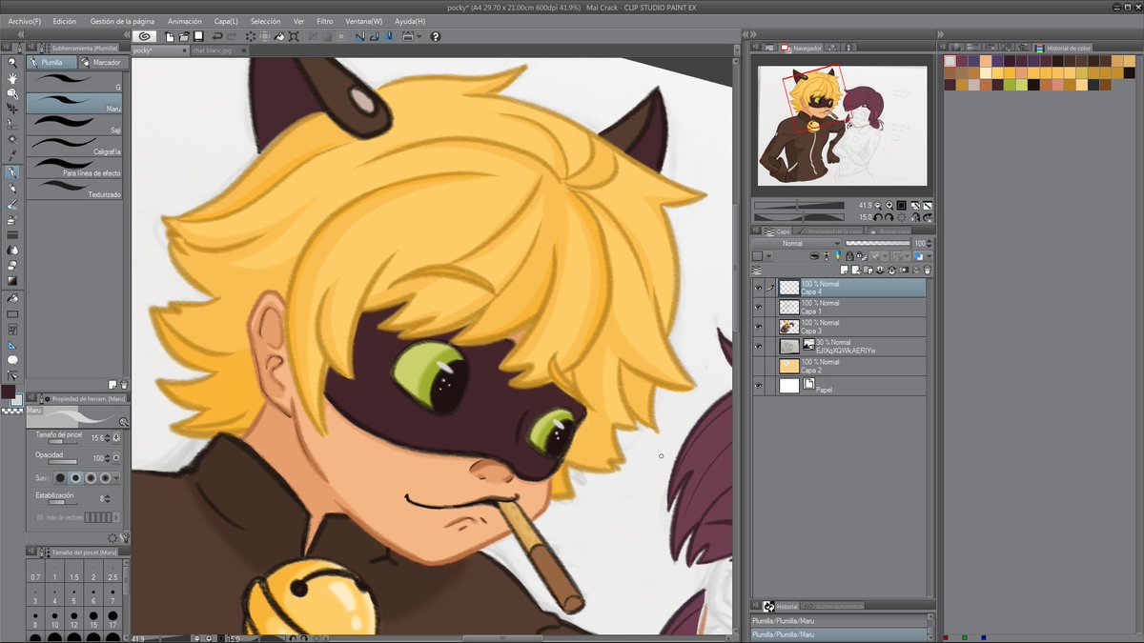Open the Help question mark icon
This screenshot has height=643, width=1144.
(436, 36)
